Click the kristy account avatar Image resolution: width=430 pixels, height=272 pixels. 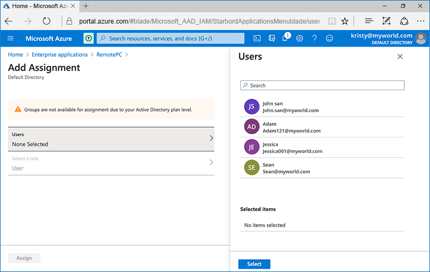(421, 39)
